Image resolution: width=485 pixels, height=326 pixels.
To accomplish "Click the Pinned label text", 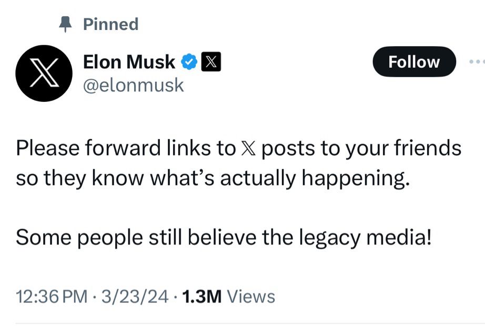I will [x=109, y=23].
